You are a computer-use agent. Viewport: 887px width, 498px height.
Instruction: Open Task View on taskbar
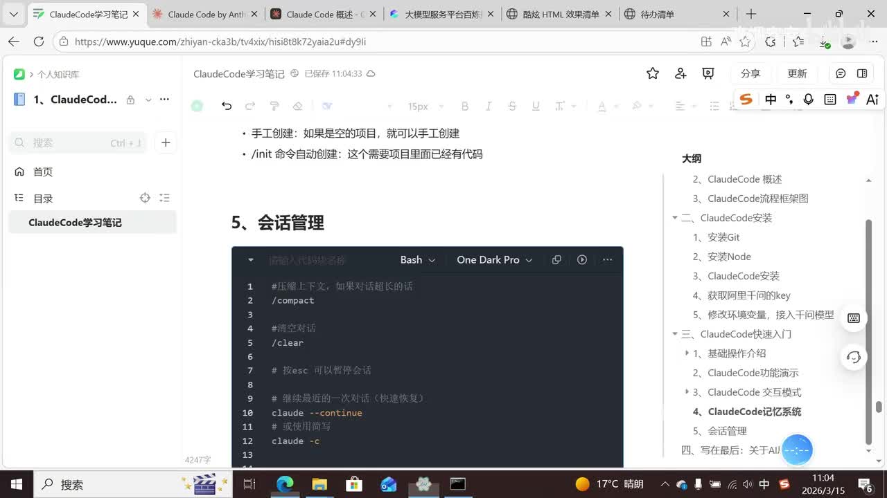pos(249,484)
